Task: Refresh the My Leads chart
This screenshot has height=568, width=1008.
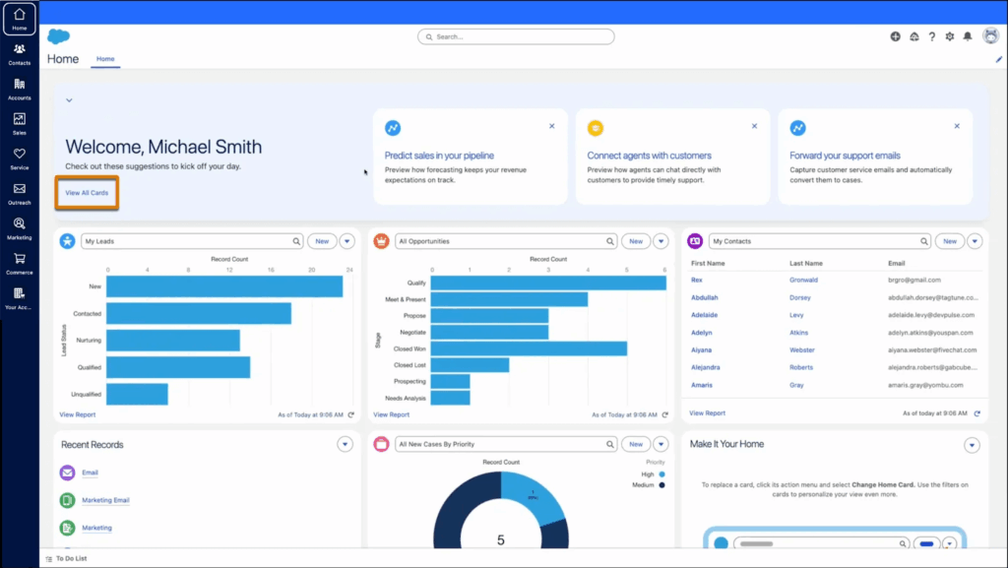Action: click(x=350, y=414)
